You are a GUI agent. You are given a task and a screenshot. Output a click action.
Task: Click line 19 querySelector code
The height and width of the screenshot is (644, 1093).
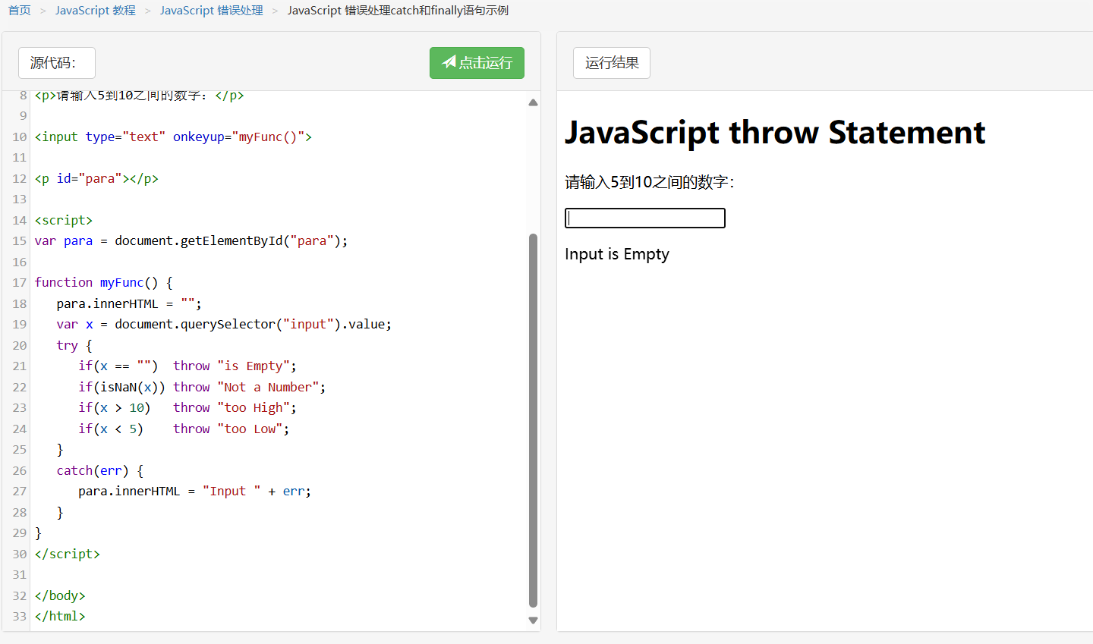(224, 324)
